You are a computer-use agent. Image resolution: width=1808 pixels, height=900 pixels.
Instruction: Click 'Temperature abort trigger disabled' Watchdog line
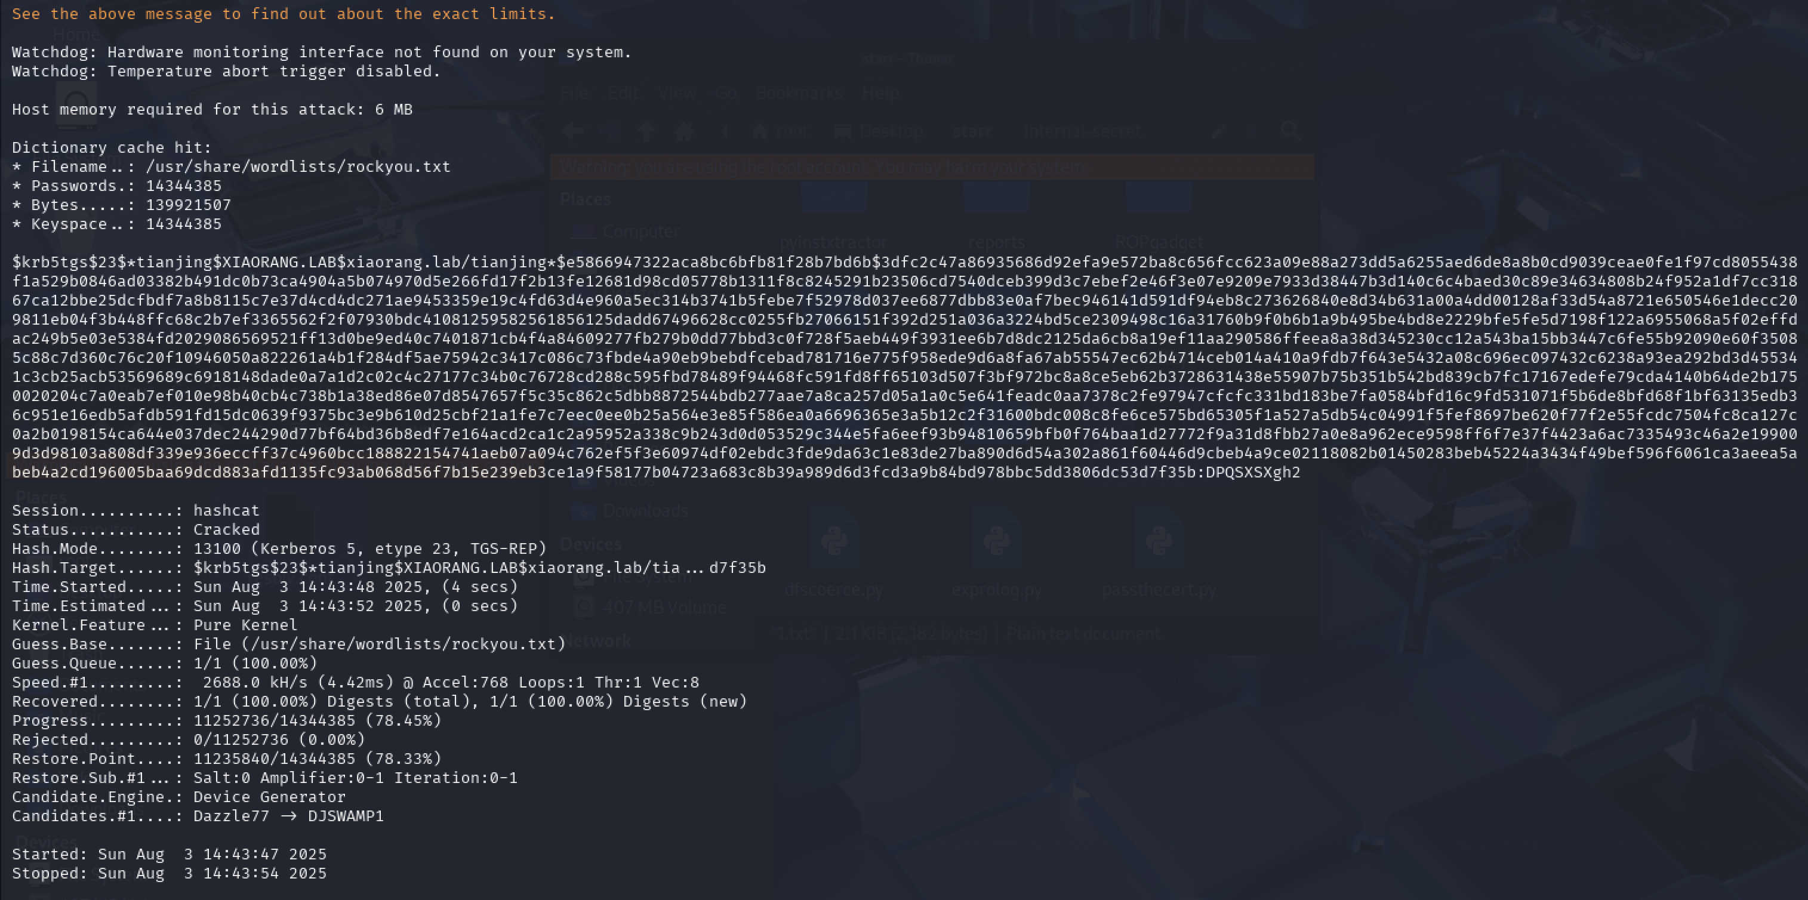point(226,71)
